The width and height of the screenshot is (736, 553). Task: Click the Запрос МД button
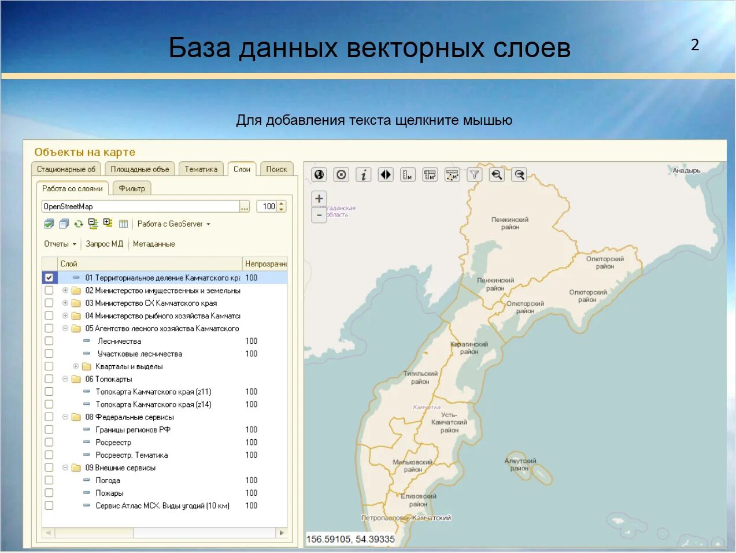pyautogui.click(x=105, y=244)
